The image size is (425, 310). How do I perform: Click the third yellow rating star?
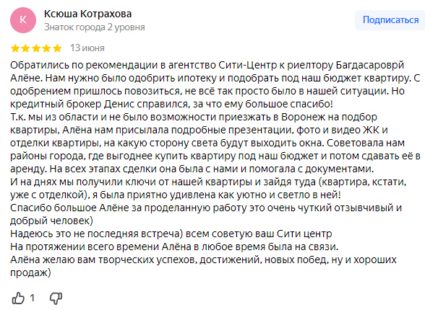tap(36, 48)
